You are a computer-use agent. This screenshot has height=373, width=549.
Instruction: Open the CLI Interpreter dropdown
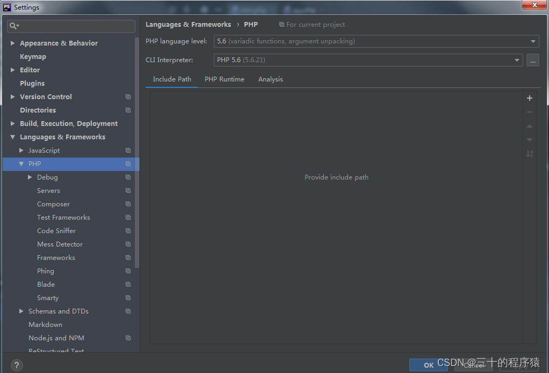tap(369, 60)
